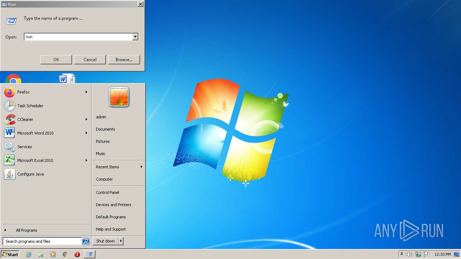Open Opera from the taskbar
Viewport: 461px width, 259px height.
pyautogui.click(x=77, y=254)
